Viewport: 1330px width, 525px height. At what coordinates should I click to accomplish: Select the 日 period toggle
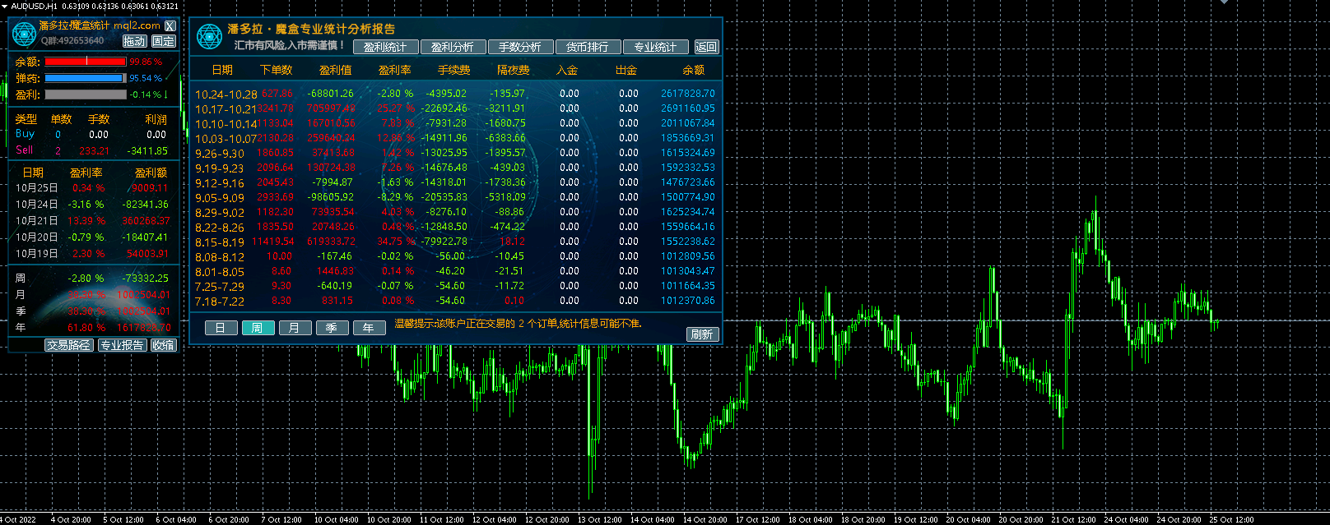tap(220, 328)
